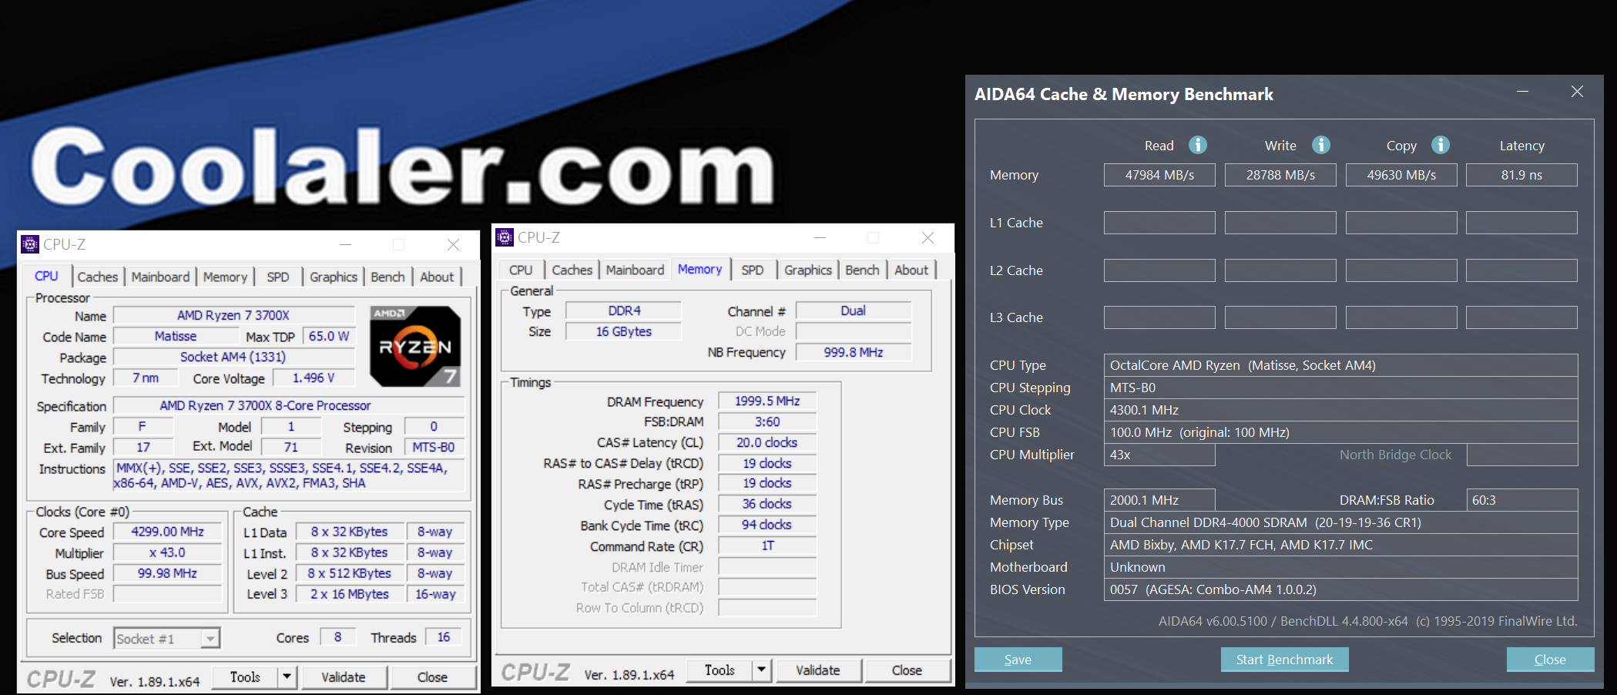Open Graphics tab in left CPU-Z window

pos(334,277)
